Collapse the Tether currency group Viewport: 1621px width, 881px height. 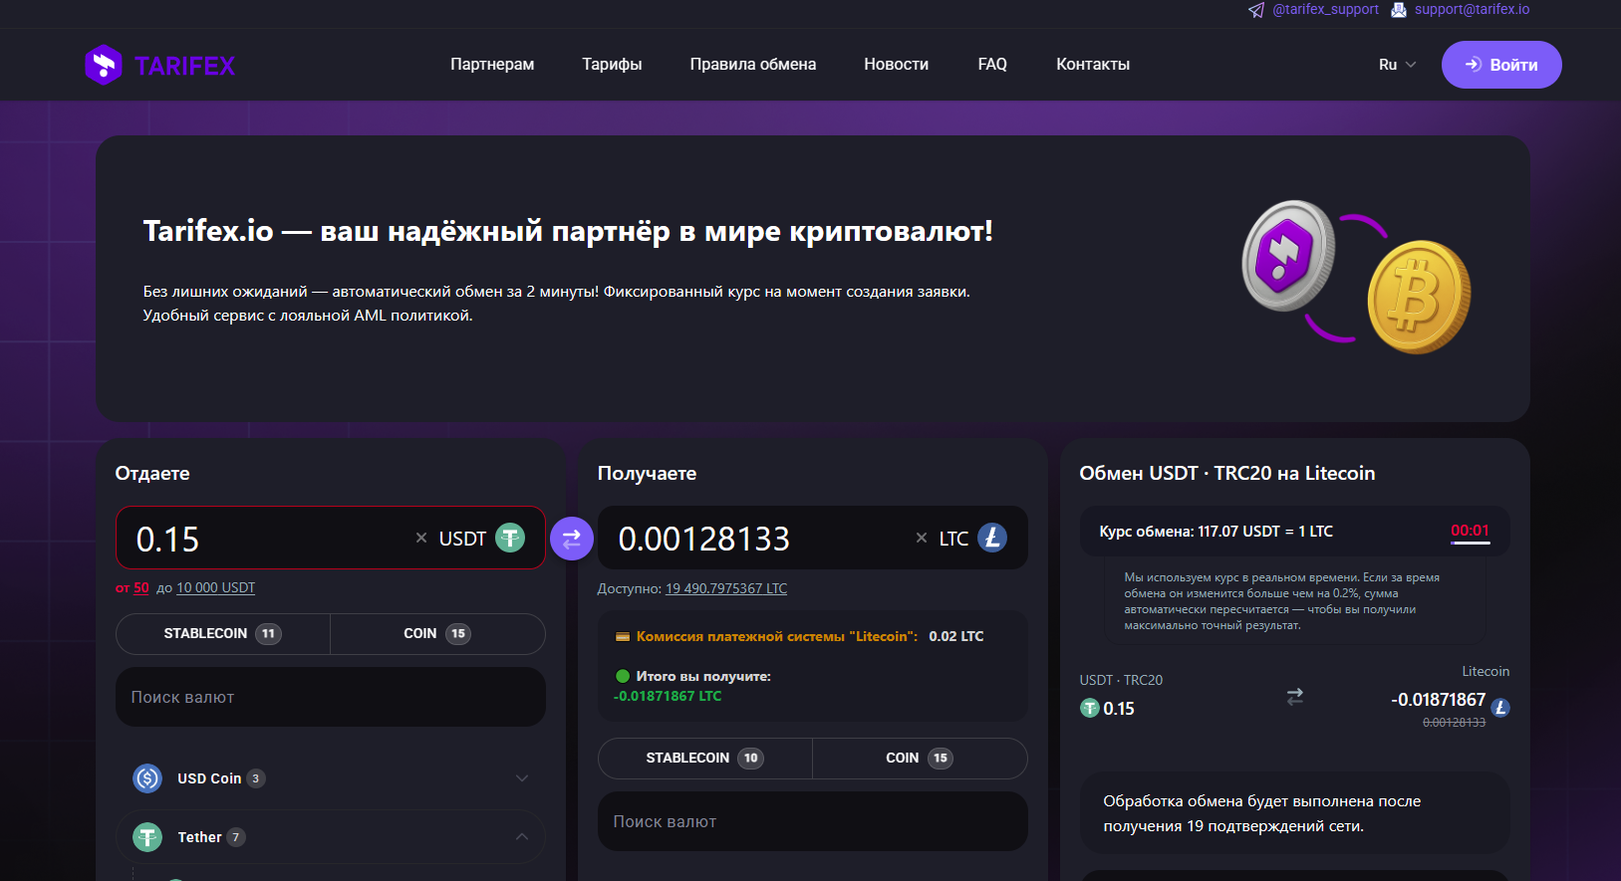521,837
